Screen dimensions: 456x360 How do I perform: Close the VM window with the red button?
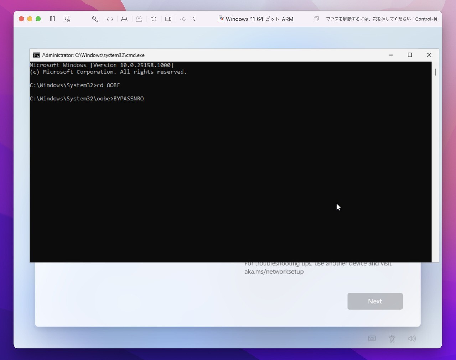(21, 19)
